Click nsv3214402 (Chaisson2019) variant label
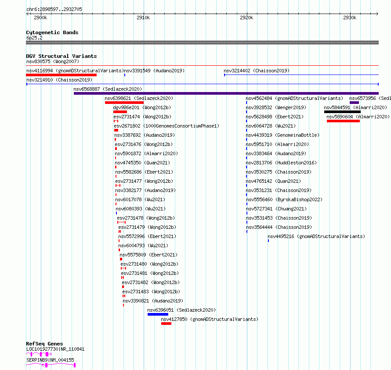 pyautogui.click(x=257, y=71)
